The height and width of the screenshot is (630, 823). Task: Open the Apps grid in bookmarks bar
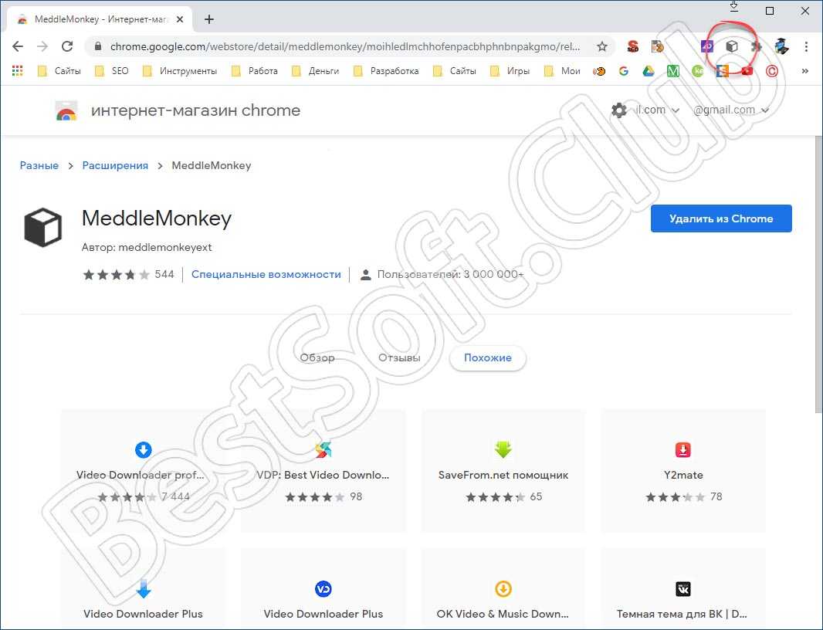[x=17, y=71]
